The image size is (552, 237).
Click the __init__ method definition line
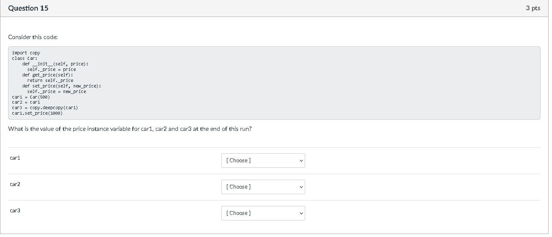(x=55, y=64)
